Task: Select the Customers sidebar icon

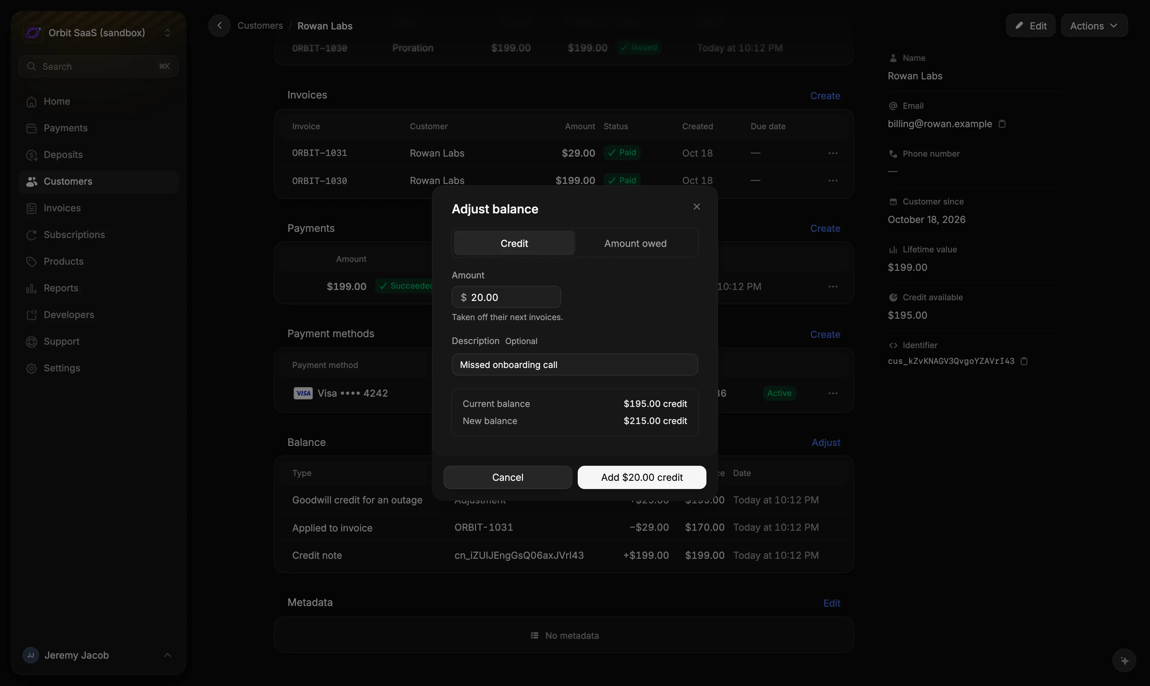Action: coord(31,182)
